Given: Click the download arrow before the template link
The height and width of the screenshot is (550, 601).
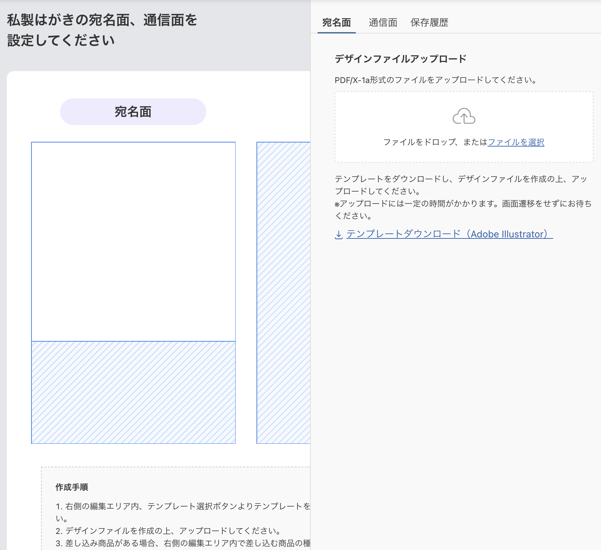Looking at the screenshot, I should pos(338,235).
